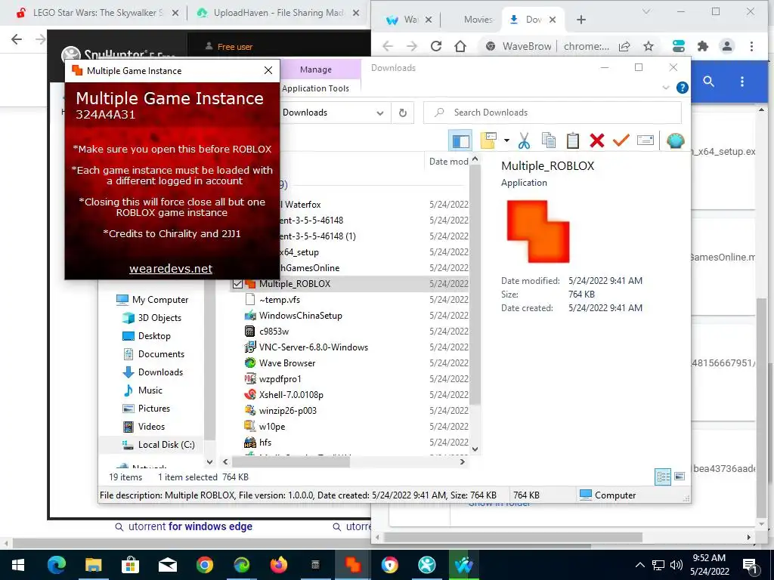Image resolution: width=774 pixels, height=580 pixels.
Task: Click the file list vertical scrollbar
Action: click(x=475, y=285)
